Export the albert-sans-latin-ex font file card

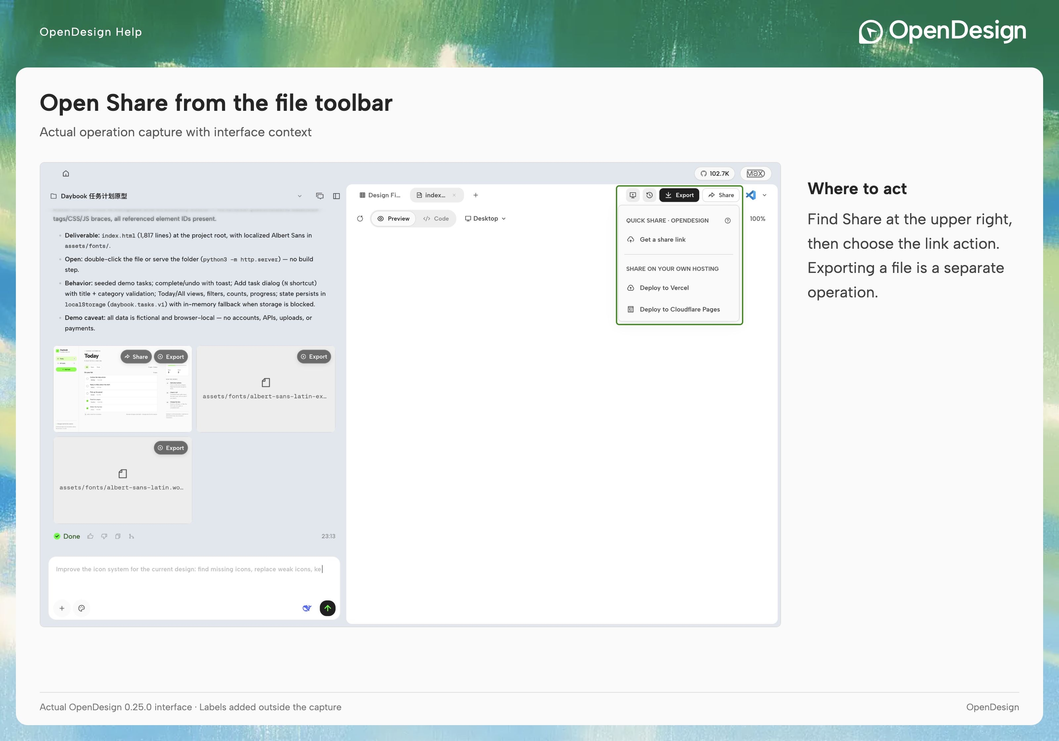coord(314,356)
